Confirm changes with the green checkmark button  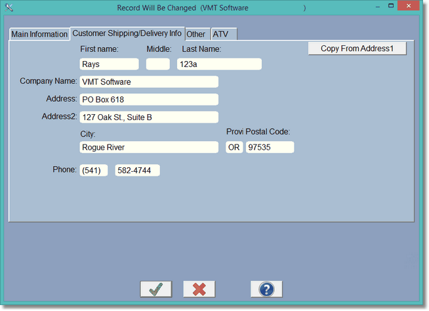pyautogui.click(x=156, y=289)
